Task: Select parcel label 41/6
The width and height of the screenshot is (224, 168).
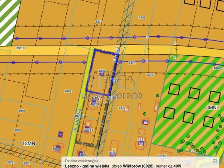Action: coord(142,17)
